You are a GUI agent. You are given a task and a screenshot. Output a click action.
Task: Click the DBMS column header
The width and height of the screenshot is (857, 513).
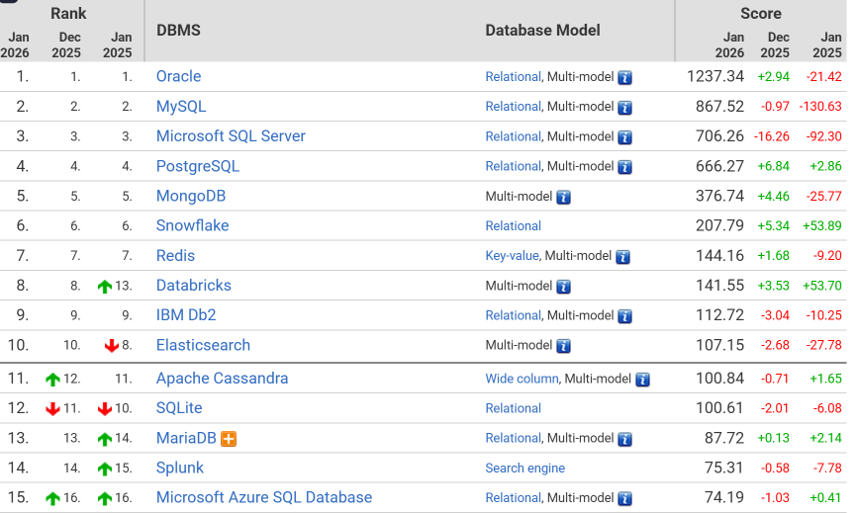click(179, 30)
